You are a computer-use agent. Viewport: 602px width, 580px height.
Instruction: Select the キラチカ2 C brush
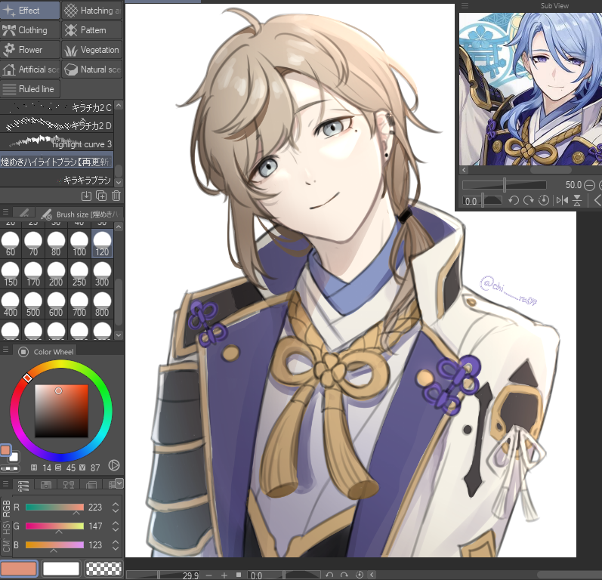57,107
